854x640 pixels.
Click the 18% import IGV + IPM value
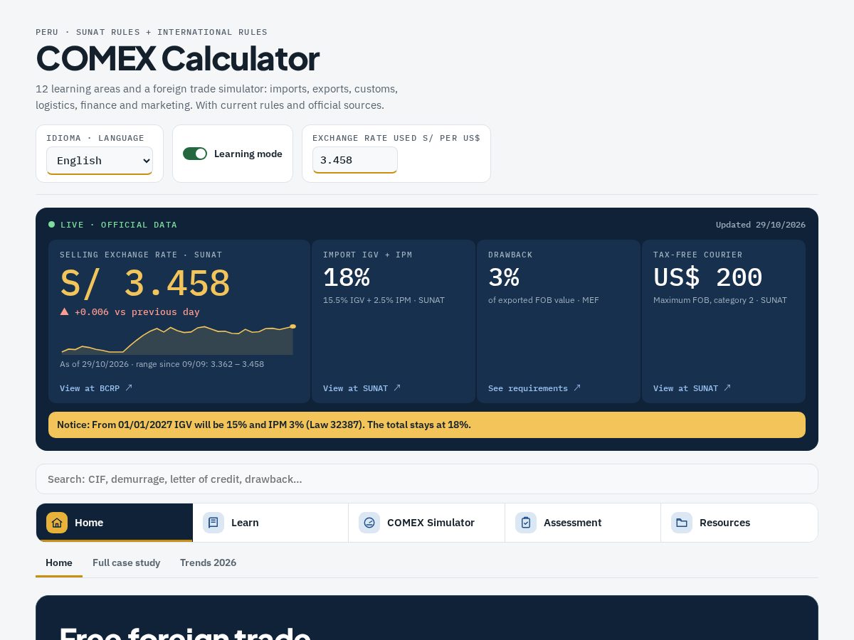347,277
